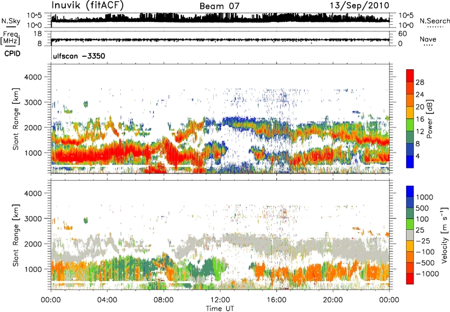This screenshot has width=450, height=312.
Task: Click the '08:00' time tick label
Action: point(164,300)
